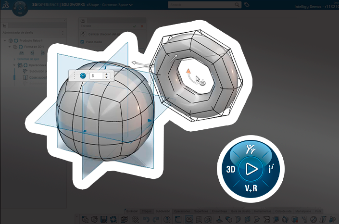Select the Coser superficie feature in the tree

point(38,77)
